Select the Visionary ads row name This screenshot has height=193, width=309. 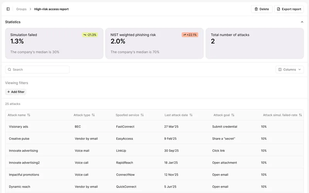pyautogui.click(x=19, y=127)
